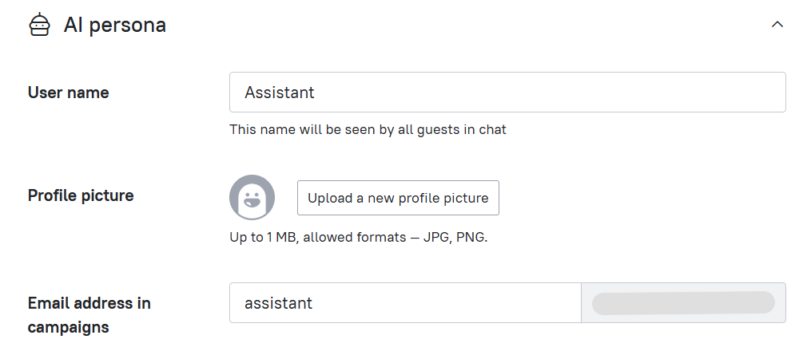
Task: Click the hint about name seen by guests
Action: [x=368, y=130]
